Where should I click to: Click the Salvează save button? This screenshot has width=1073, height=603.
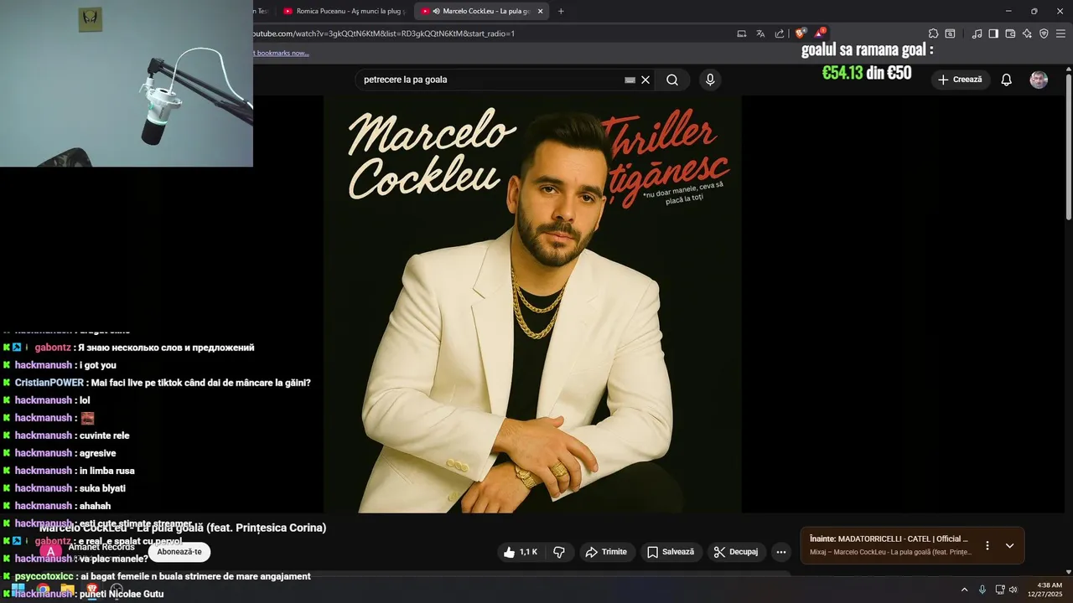pyautogui.click(x=672, y=552)
